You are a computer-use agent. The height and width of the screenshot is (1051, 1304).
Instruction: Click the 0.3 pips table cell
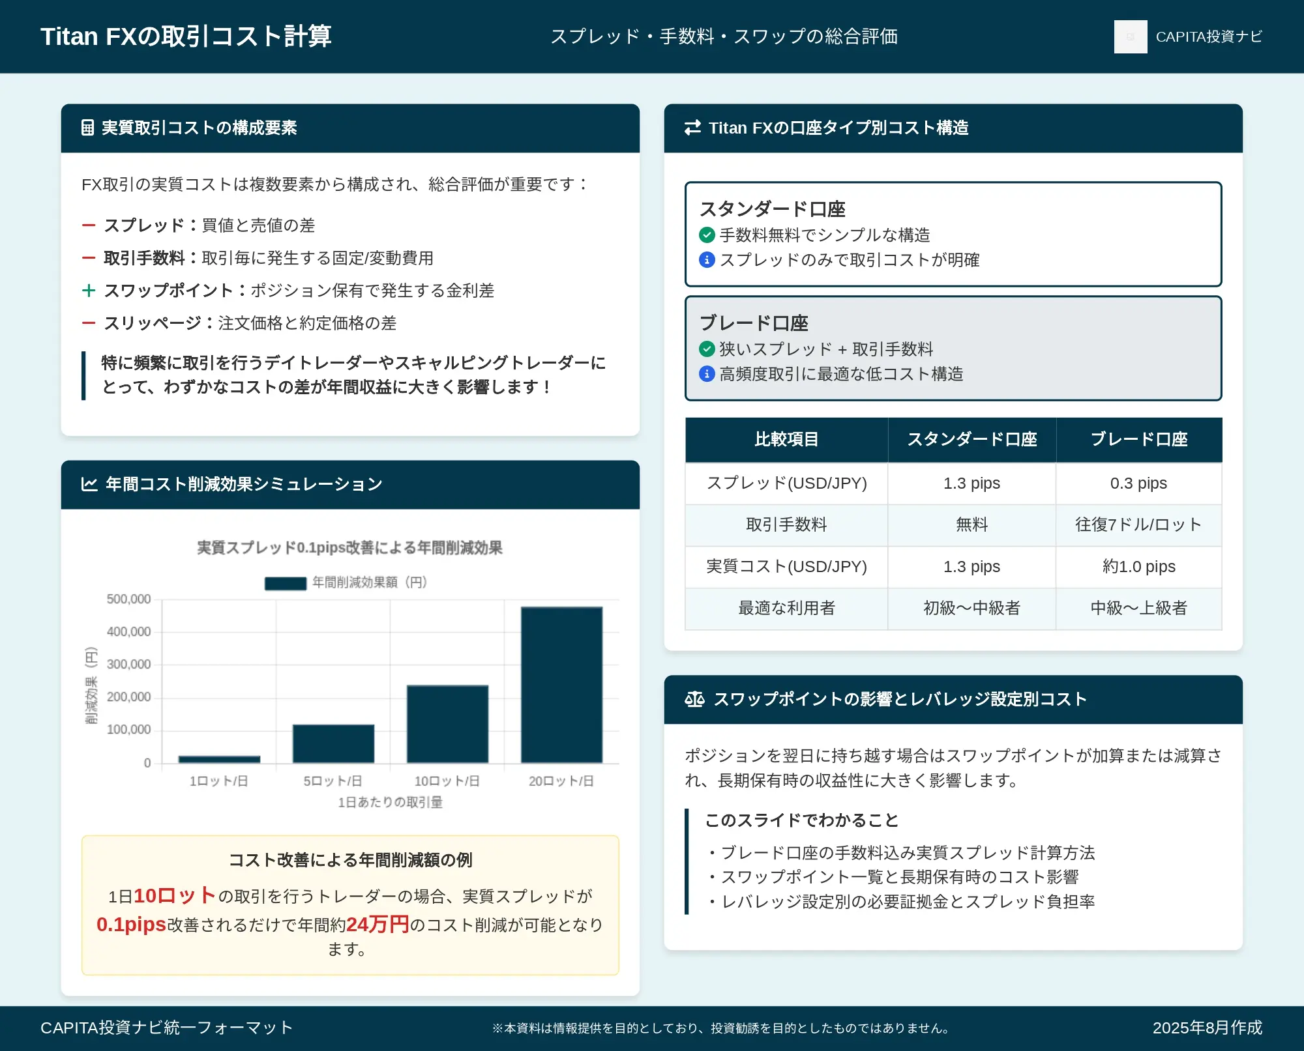pyautogui.click(x=1139, y=483)
